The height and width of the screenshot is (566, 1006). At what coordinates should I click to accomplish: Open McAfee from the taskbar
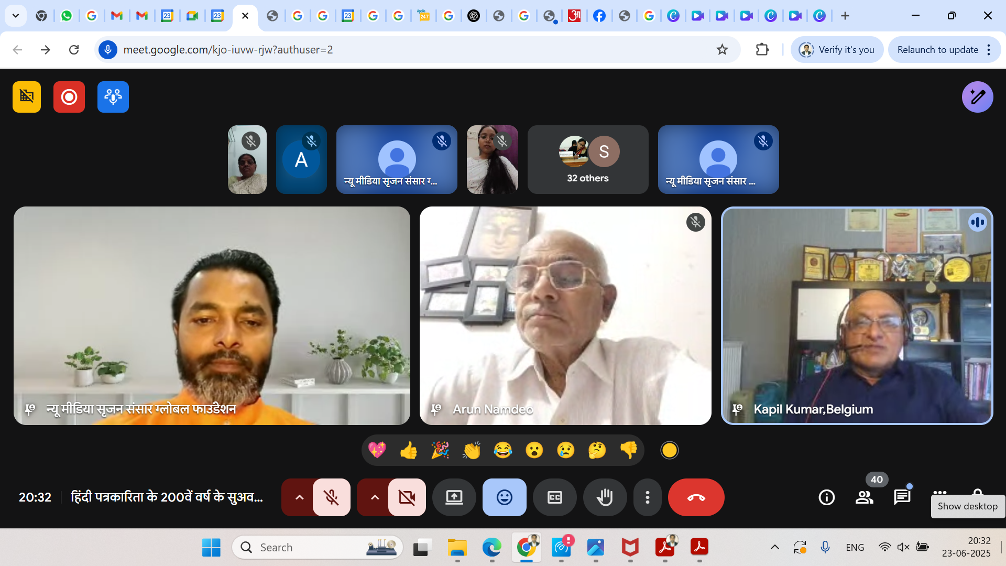[x=630, y=548]
